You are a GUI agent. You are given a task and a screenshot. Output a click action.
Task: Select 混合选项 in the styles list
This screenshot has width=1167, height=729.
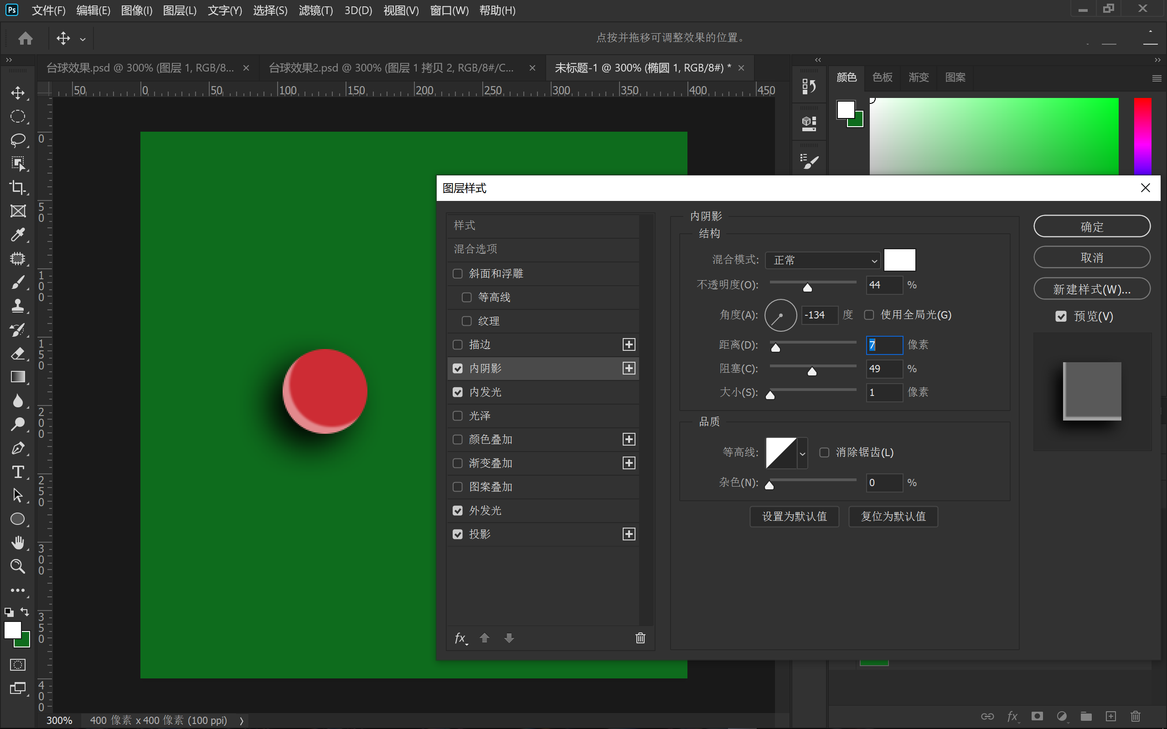pyautogui.click(x=543, y=249)
